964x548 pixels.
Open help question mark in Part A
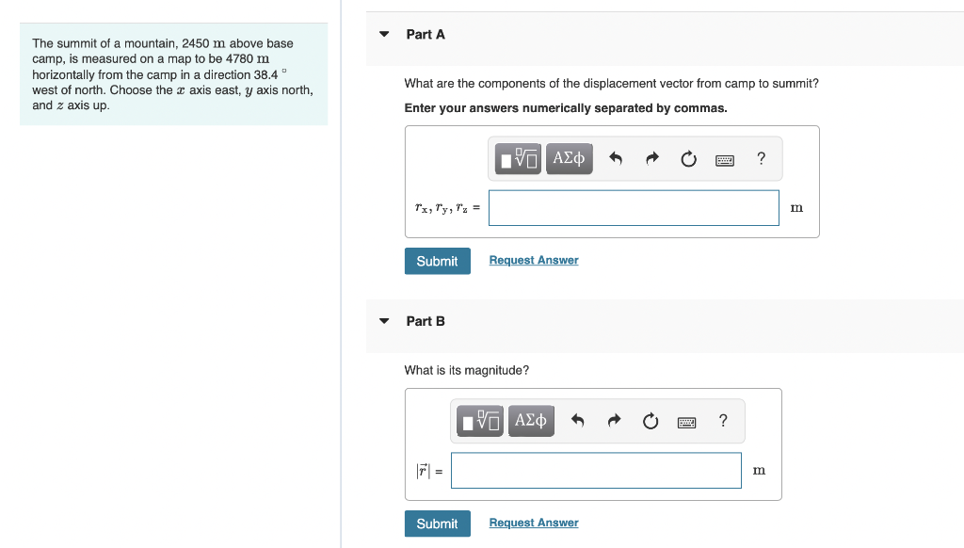point(761,159)
